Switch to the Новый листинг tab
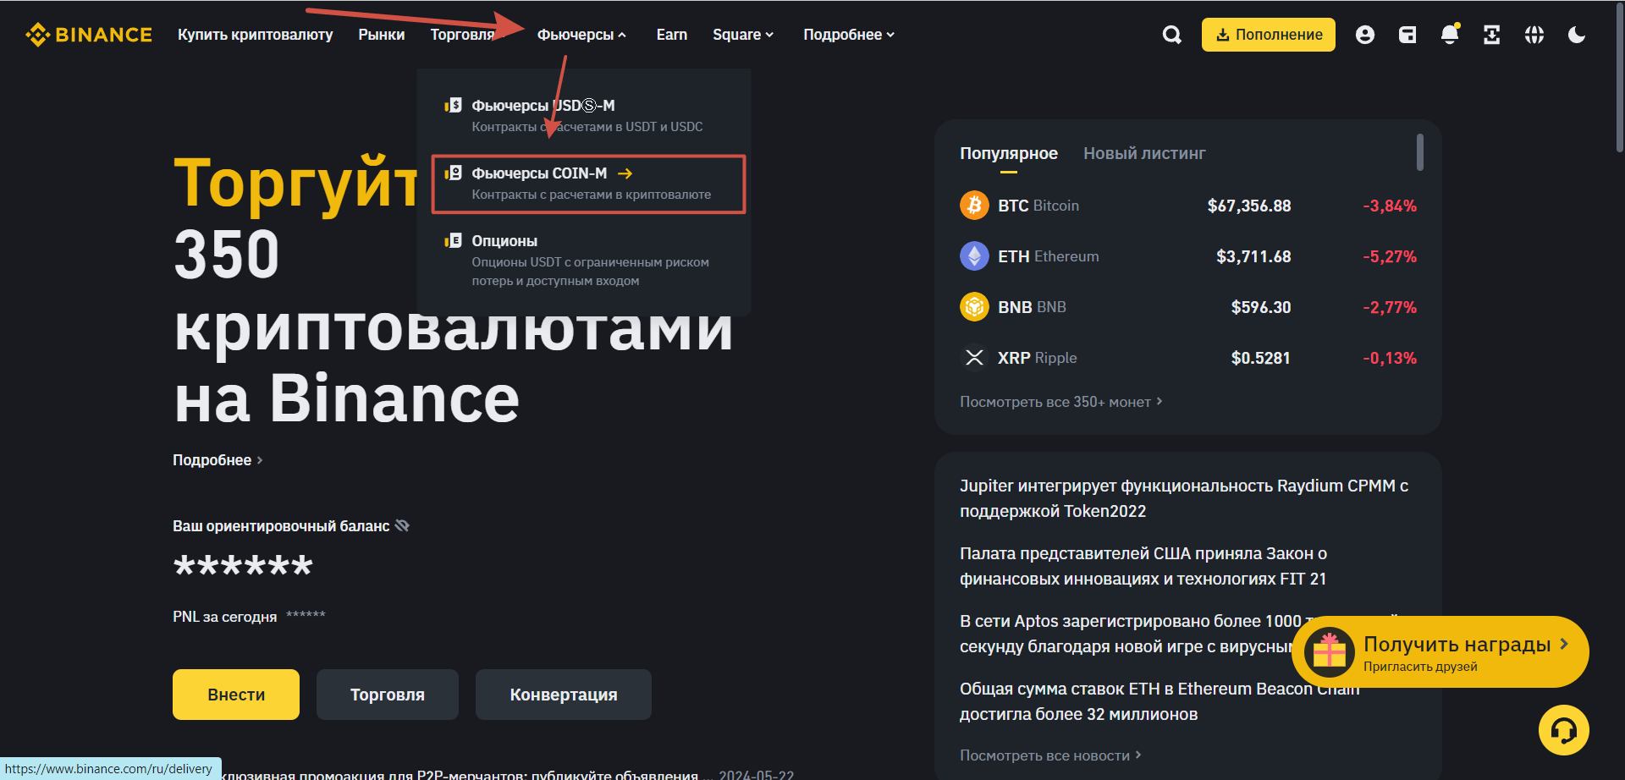Image resolution: width=1625 pixels, height=780 pixels. (1144, 153)
